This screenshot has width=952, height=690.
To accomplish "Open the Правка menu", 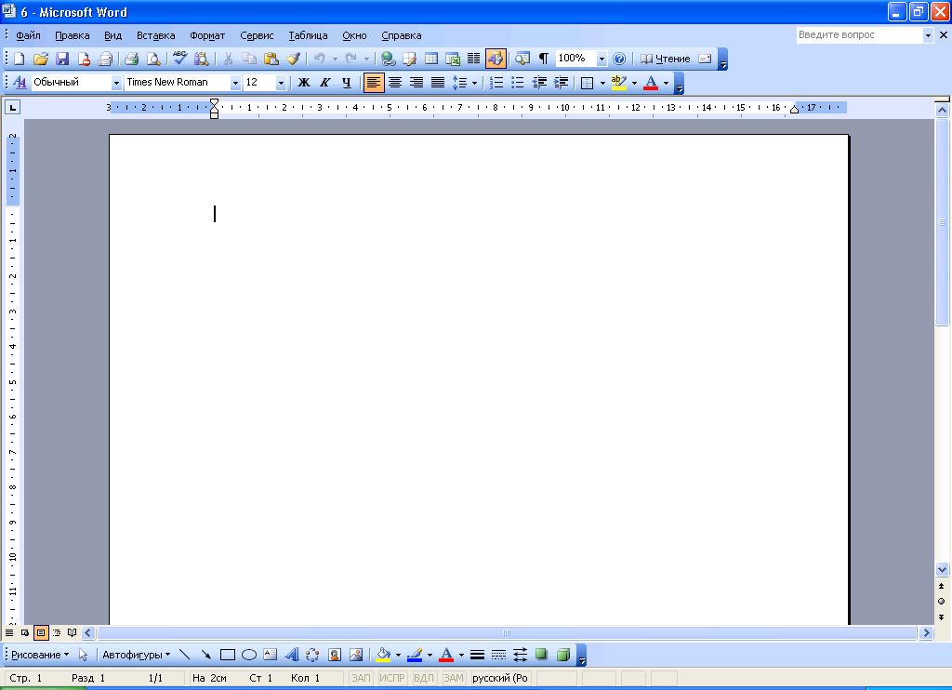I will pyautogui.click(x=73, y=35).
